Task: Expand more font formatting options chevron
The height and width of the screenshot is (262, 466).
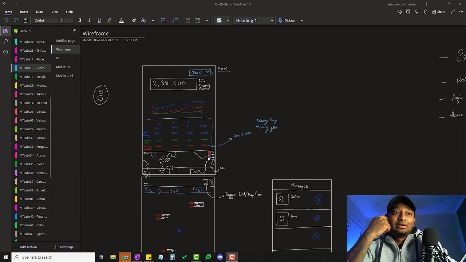Action: 153,20
